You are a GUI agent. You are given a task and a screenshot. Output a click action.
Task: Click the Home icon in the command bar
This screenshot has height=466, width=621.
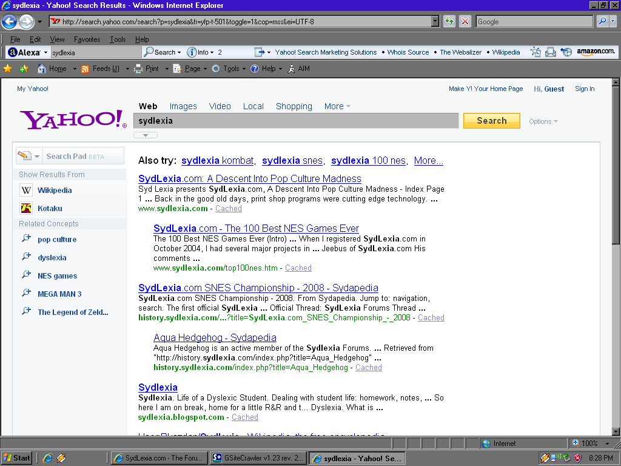(42, 69)
